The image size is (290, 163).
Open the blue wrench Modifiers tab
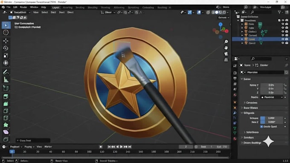(x=235, y=113)
